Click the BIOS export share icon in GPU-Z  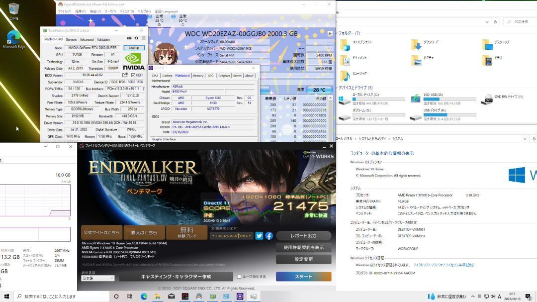(125, 75)
